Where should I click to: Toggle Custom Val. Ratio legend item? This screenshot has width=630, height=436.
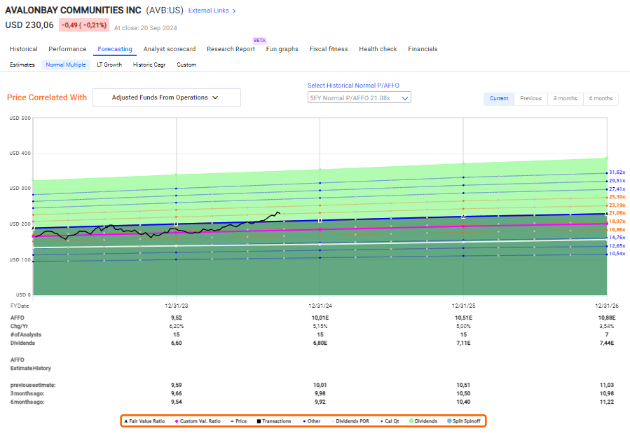(198, 421)
